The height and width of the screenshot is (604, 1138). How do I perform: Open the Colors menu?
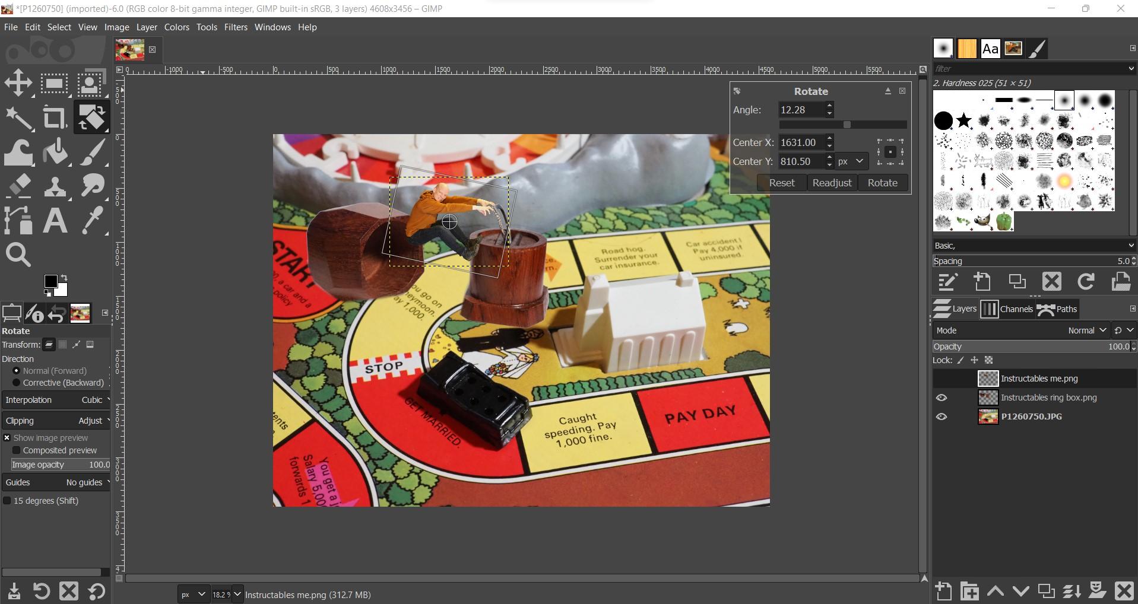[176, 27]
